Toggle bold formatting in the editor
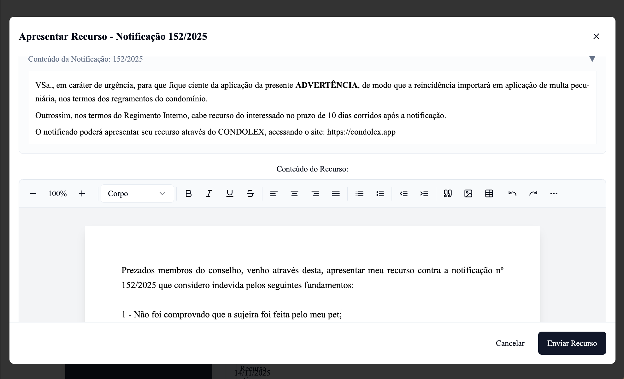The image size is (624, 379). click(x=189, y=194)
